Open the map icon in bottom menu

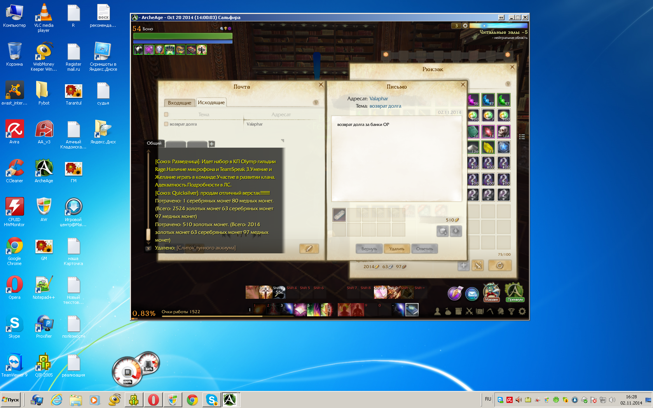coord(480,311)
